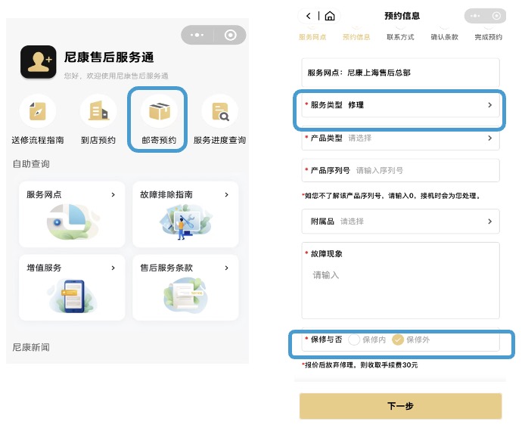This screenshot has width=525, height=428.
Task: Tap the 到店预约 store appointment icon
Action: point(98,113)
